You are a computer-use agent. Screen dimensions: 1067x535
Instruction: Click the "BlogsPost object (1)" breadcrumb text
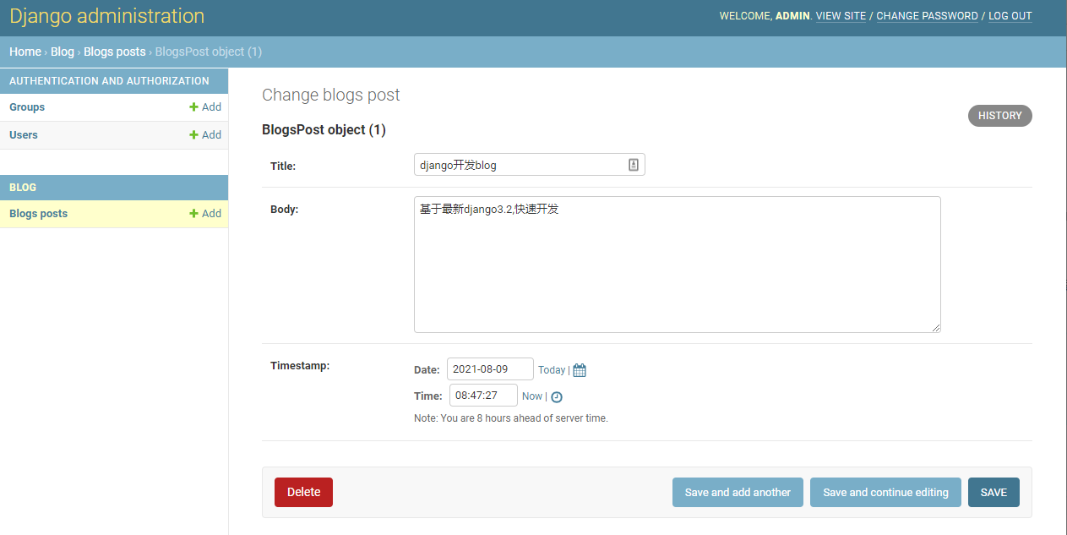209,52
